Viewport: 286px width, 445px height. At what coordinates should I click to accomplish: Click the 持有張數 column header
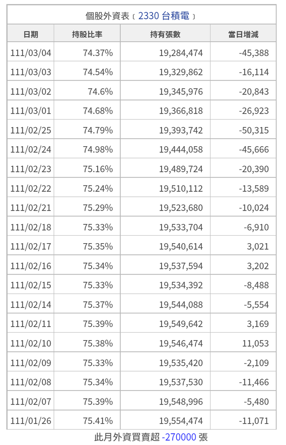(165, 34)
